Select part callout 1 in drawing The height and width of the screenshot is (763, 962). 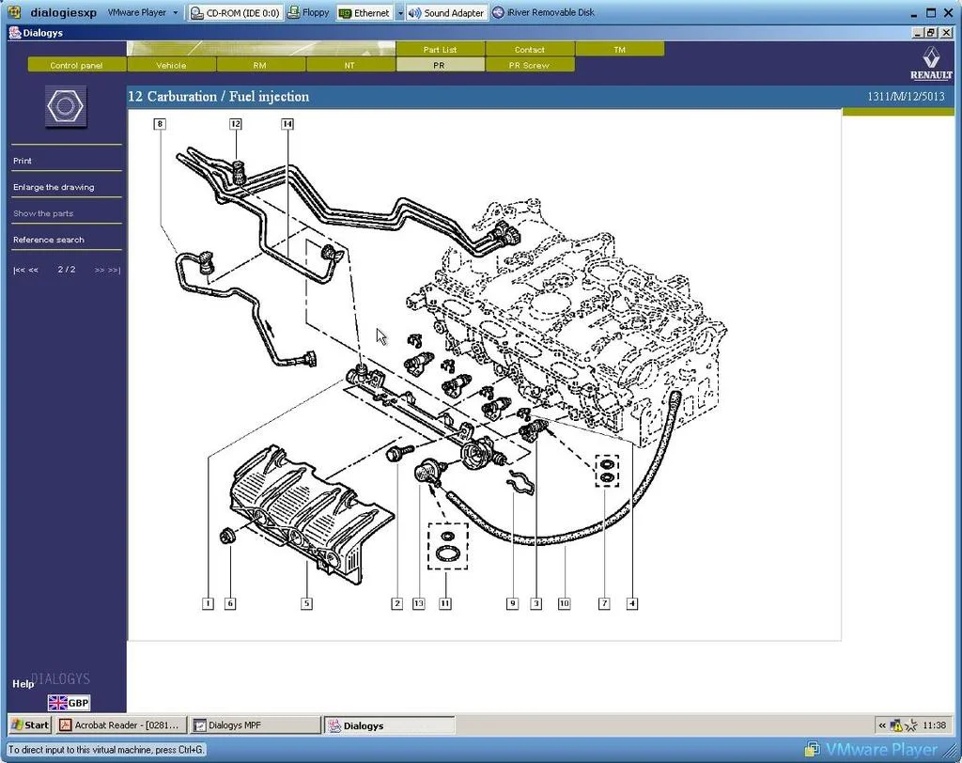pyautogui.click(x=208, y=603)
